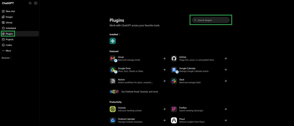The height and width of the screenshot is (126, 294).
Task: Click the Gmail plugin name
Action: pyautogui.click(x=121, y=57)
